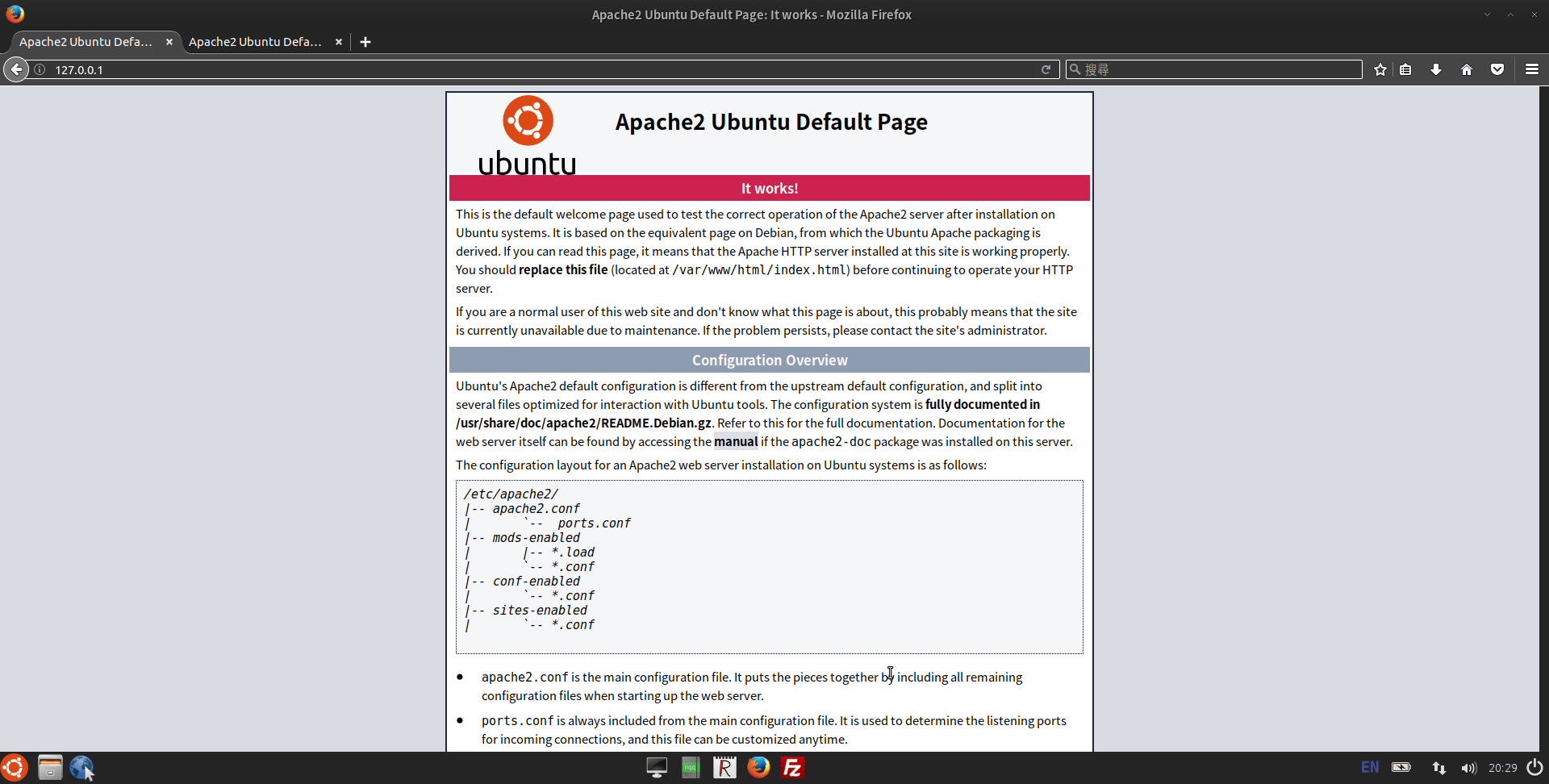
Task: Open the Firefox hamburger menu
Action: 1531,69
